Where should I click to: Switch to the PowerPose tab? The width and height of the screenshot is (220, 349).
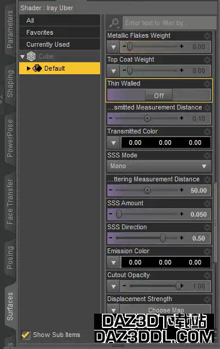10,138
